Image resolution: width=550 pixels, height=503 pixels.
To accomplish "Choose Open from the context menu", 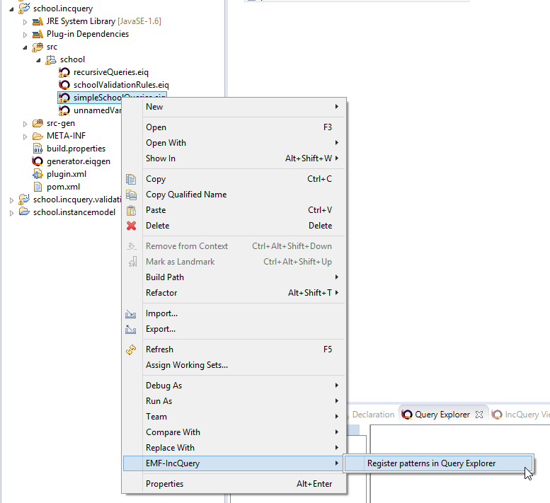I will pos(234,127).
